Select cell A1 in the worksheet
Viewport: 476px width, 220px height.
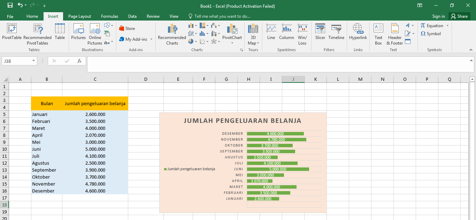(x=20, y=86)
